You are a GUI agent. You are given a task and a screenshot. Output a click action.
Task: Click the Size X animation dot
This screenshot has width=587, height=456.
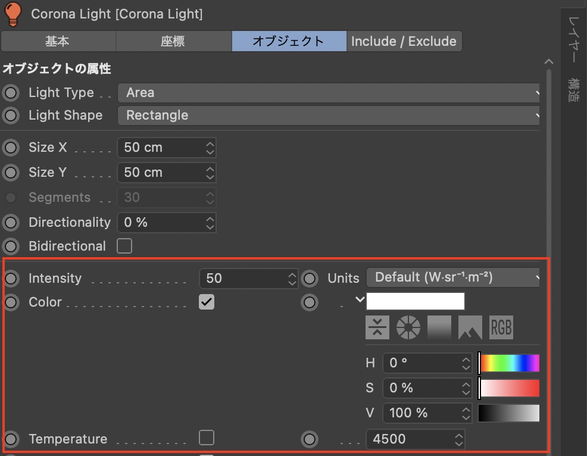pyautogui.click(x=11, y=148)
